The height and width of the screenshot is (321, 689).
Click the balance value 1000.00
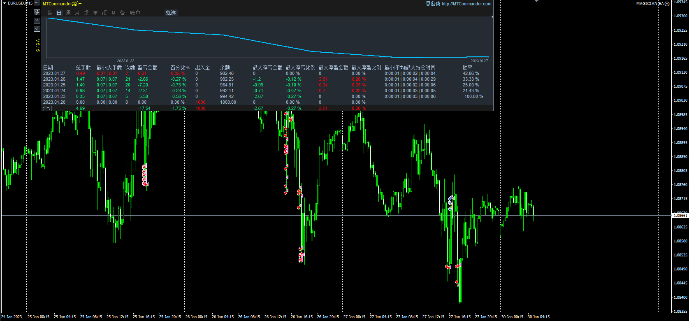pos(228,102)
